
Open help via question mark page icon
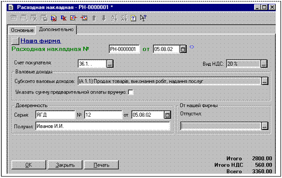pos(133,18)
